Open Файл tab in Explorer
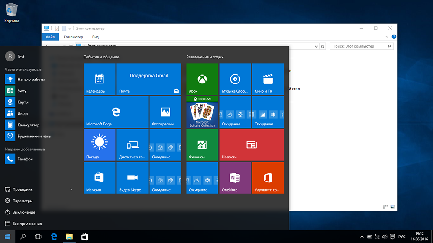Image resolution: width=433 pixels, height=243 pixels. [50, 37]
